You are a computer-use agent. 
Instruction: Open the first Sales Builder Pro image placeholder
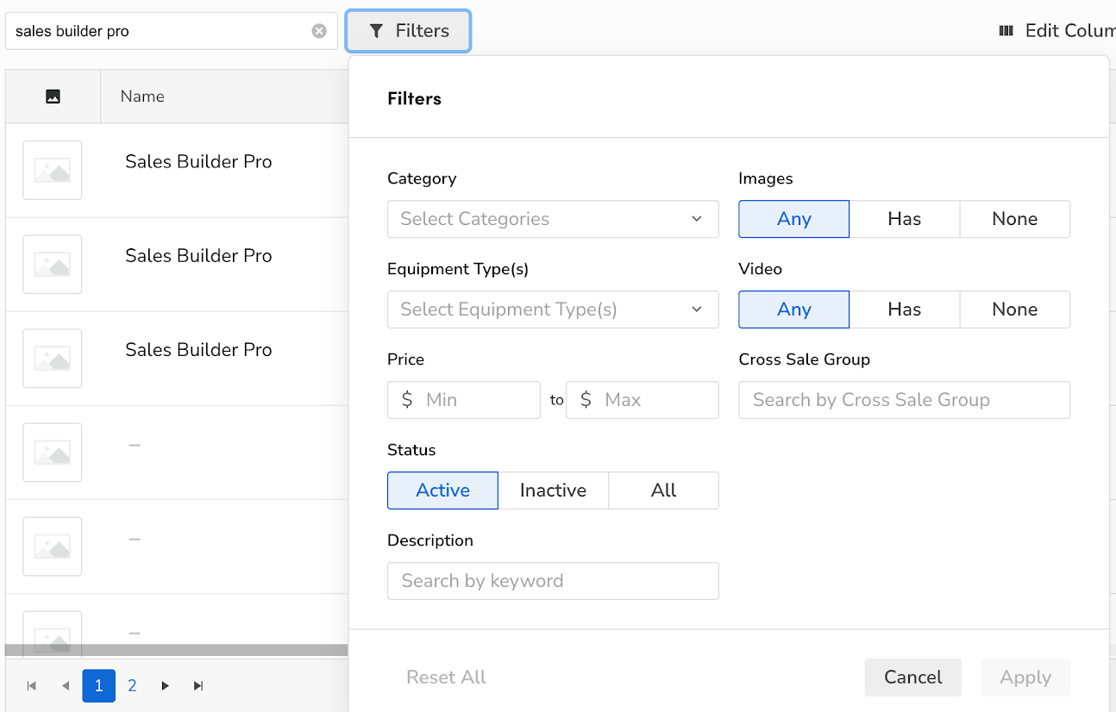tap(53, 170)
